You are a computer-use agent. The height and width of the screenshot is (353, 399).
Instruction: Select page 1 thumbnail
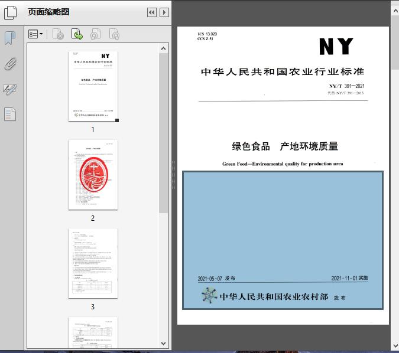coord(93,86)
